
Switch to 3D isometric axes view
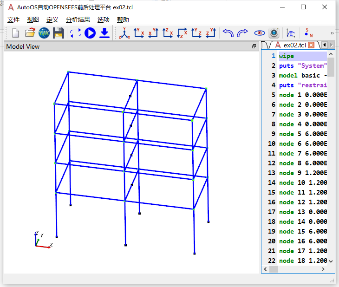coord(124,33)
